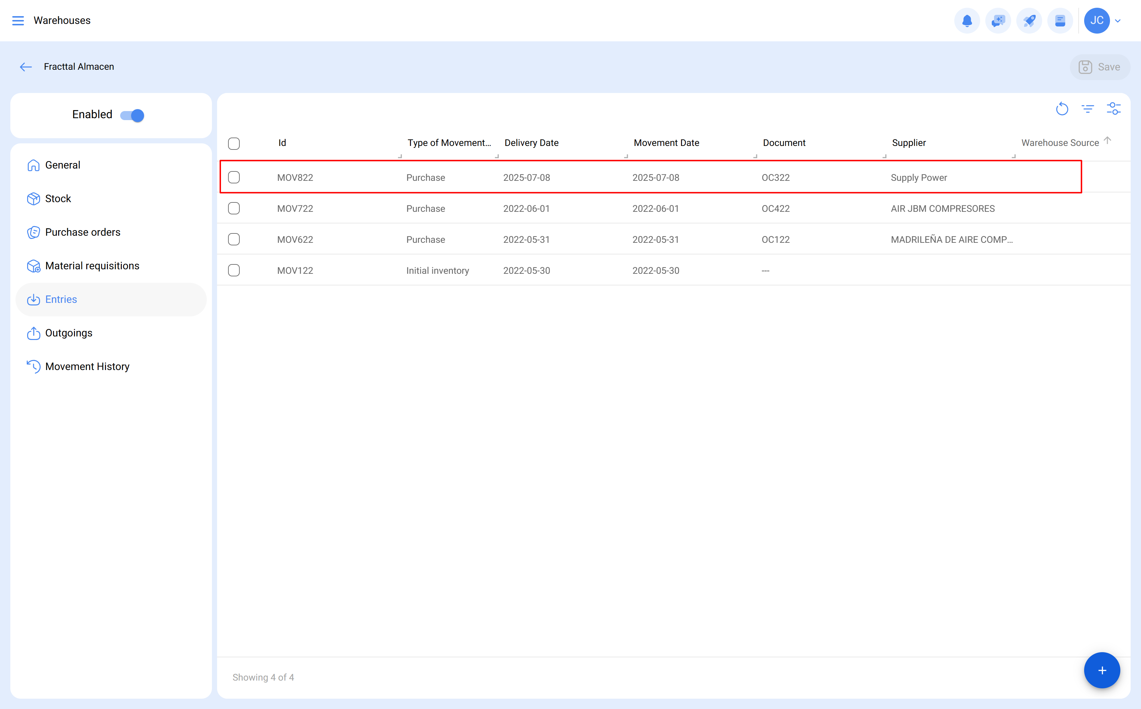Click document OC322 cell
This screenshot has width=1141, height=709.
[x=776, y=178]
